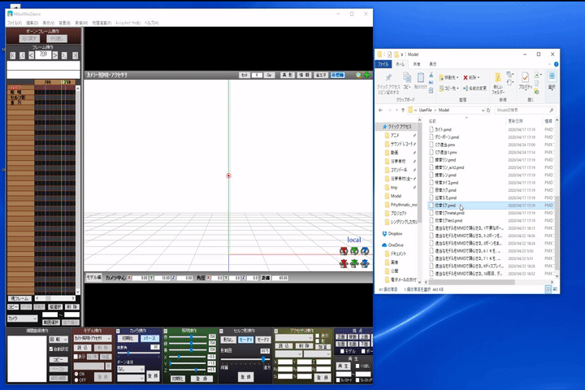Click the Delete red X in Explorer ribbon

[x=470, y=78]
